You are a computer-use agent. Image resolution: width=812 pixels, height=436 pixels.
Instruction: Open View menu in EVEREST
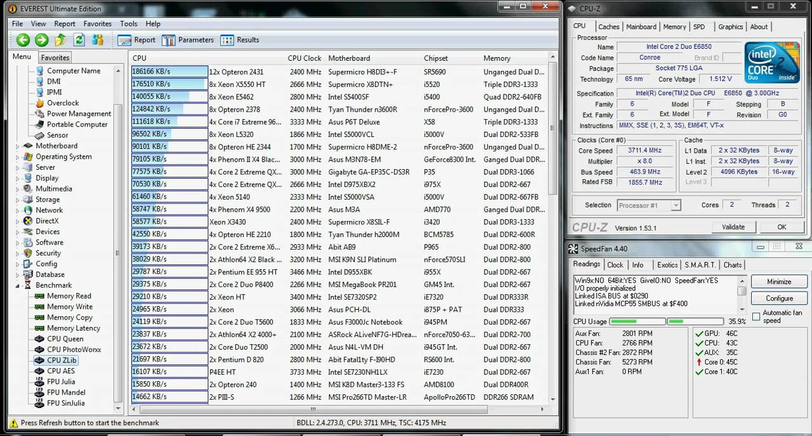pyautogui.click(x=38, y=24)
